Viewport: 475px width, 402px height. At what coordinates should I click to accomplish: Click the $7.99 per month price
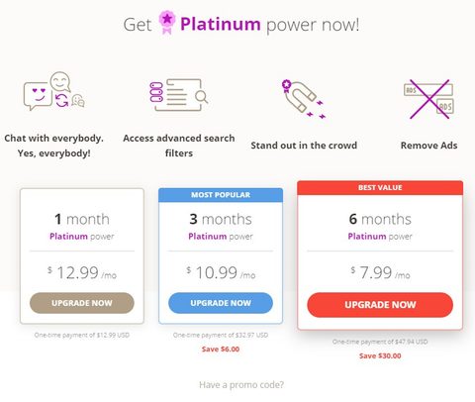tap(380, 273)
